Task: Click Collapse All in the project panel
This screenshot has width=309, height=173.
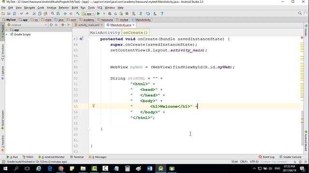Action: [x=56, y=25]
